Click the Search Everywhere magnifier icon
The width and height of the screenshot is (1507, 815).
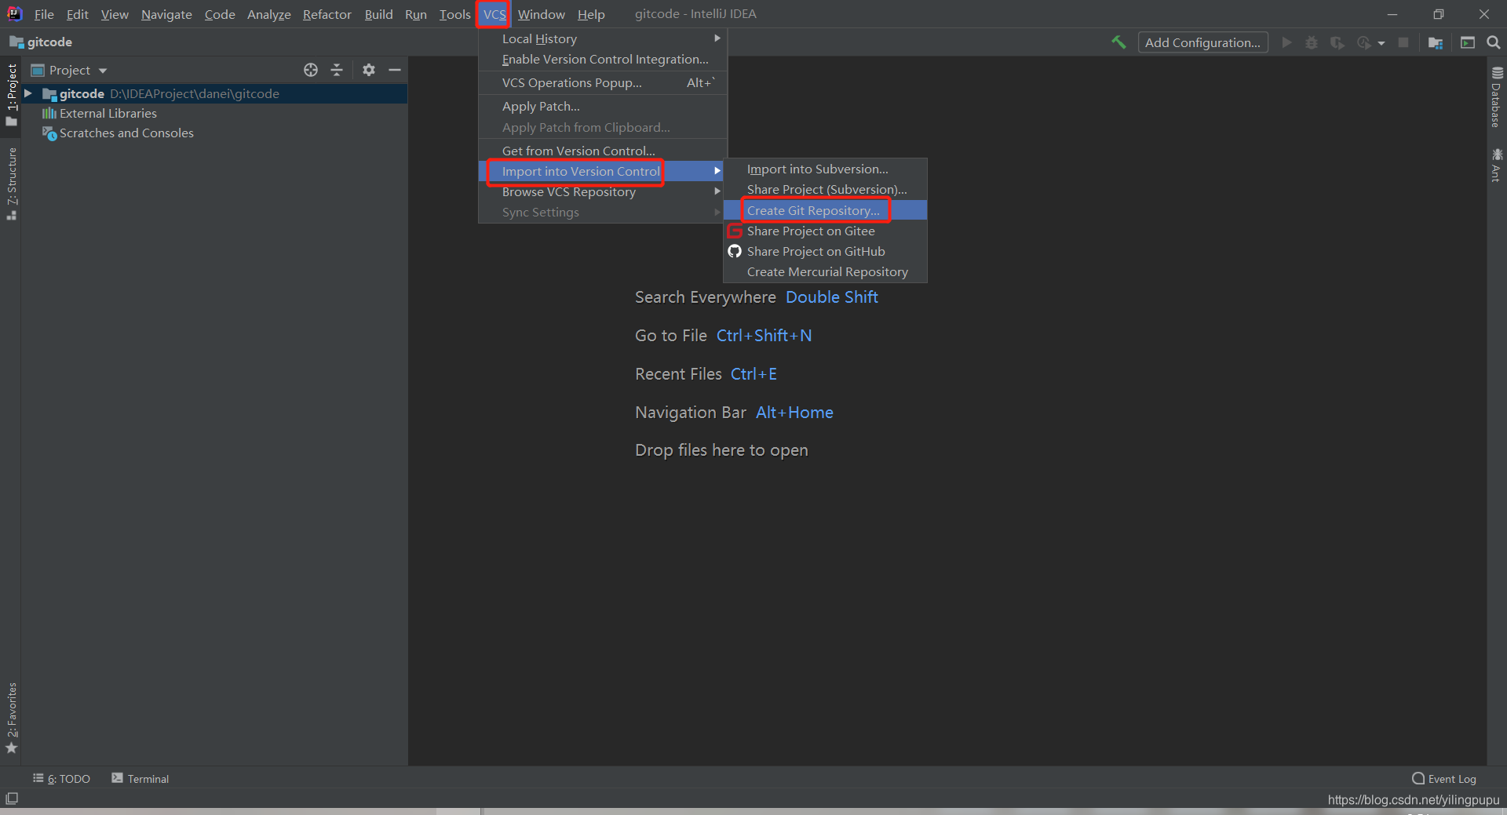(x=1494, y=42)
